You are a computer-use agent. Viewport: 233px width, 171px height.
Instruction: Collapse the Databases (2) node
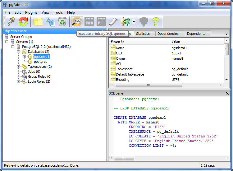18,52
